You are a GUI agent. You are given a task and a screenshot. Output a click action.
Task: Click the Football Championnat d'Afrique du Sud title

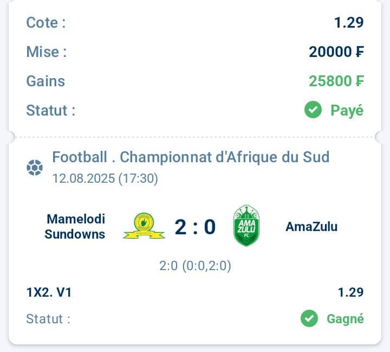pyautogui.click(x=191, y=157)
